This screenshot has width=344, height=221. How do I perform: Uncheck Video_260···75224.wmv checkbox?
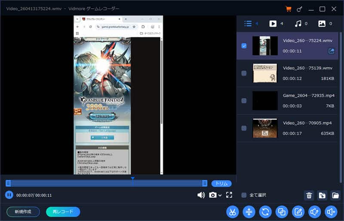pyautogui.click(x=244, y=46)
